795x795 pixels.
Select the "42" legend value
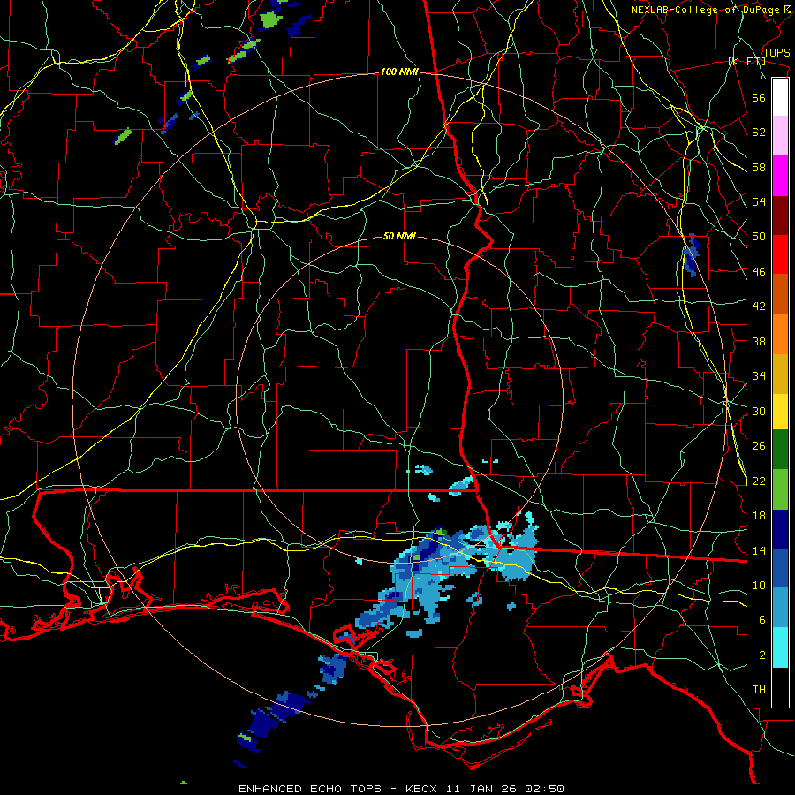(759, 307)
